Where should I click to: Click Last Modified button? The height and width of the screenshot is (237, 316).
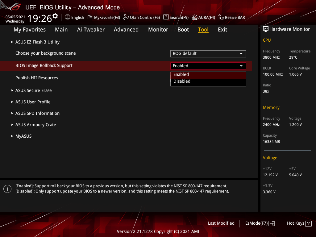click(x=221, y=223)
